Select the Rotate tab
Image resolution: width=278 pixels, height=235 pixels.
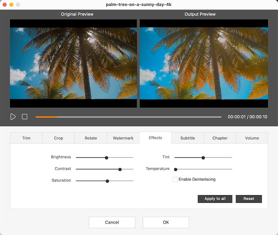91,138
